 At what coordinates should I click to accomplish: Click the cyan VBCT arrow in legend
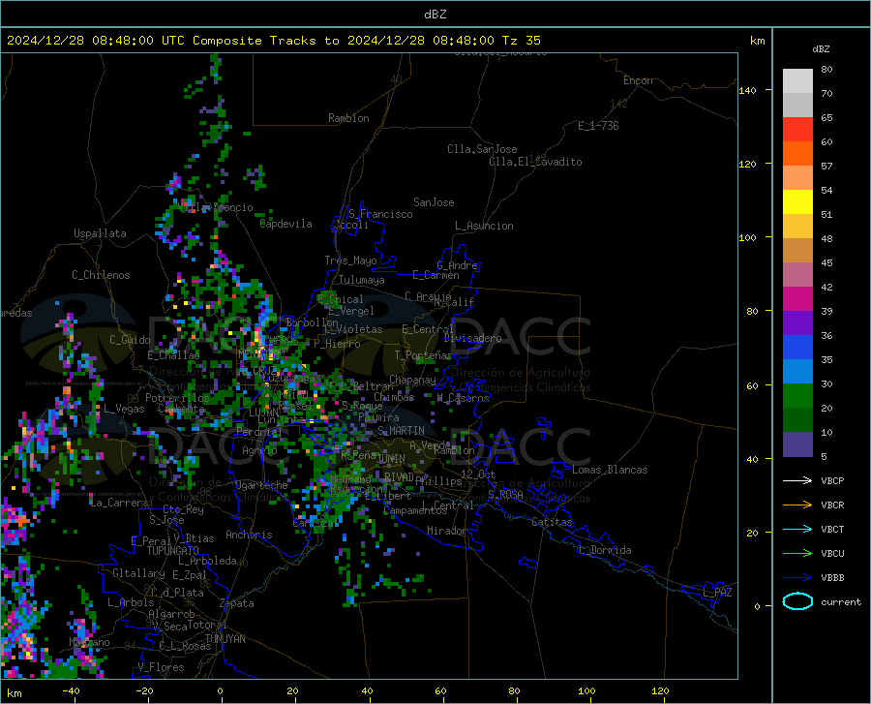click(797, 529)
